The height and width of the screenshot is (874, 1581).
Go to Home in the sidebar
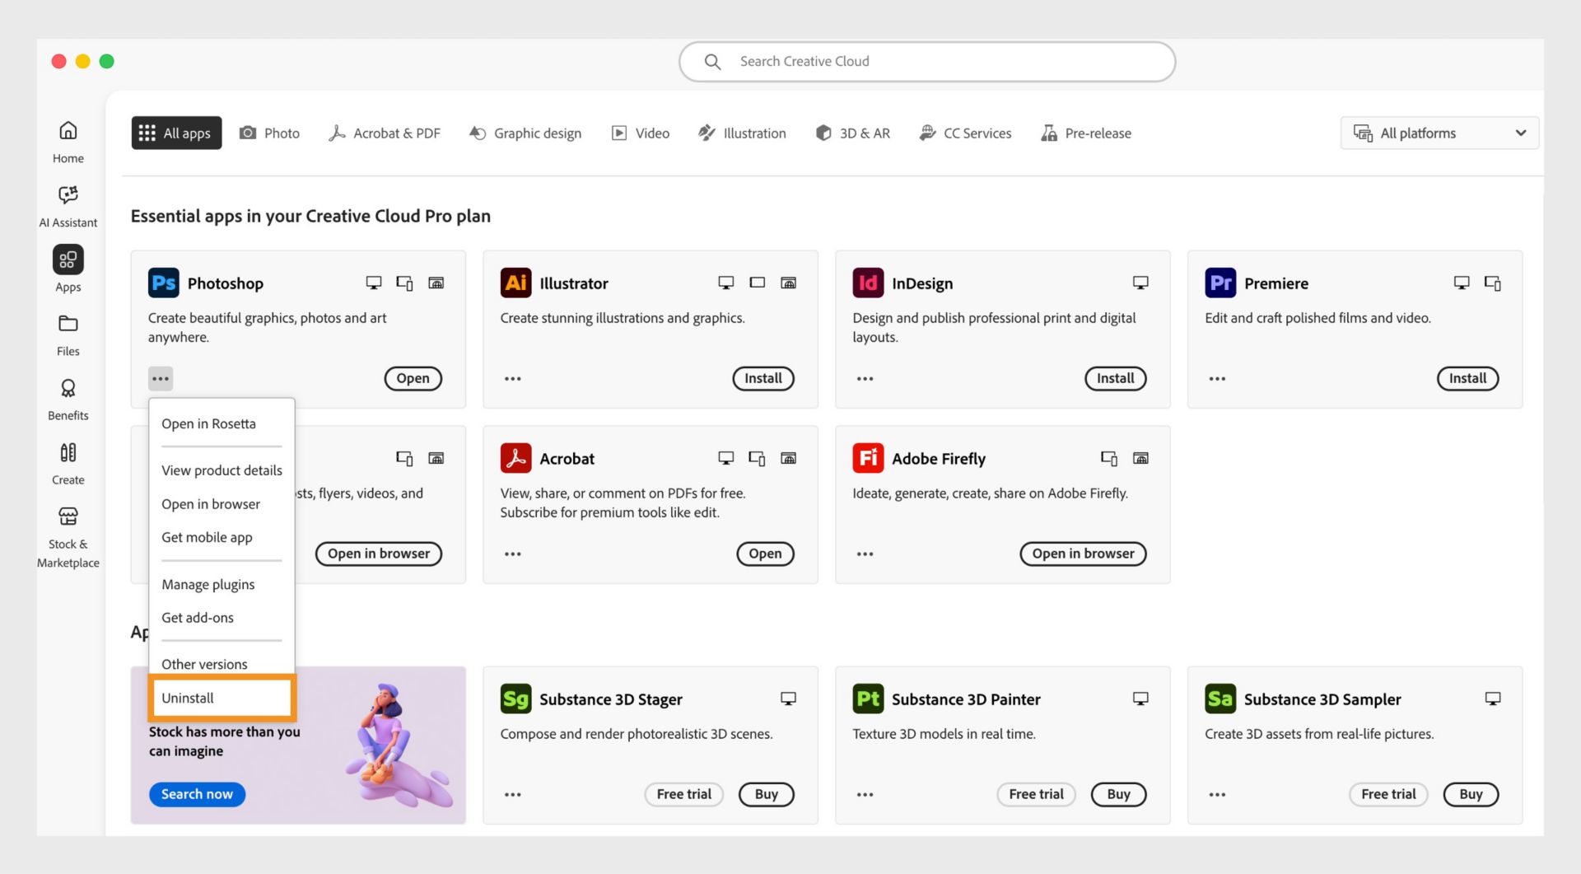point(68,142)
